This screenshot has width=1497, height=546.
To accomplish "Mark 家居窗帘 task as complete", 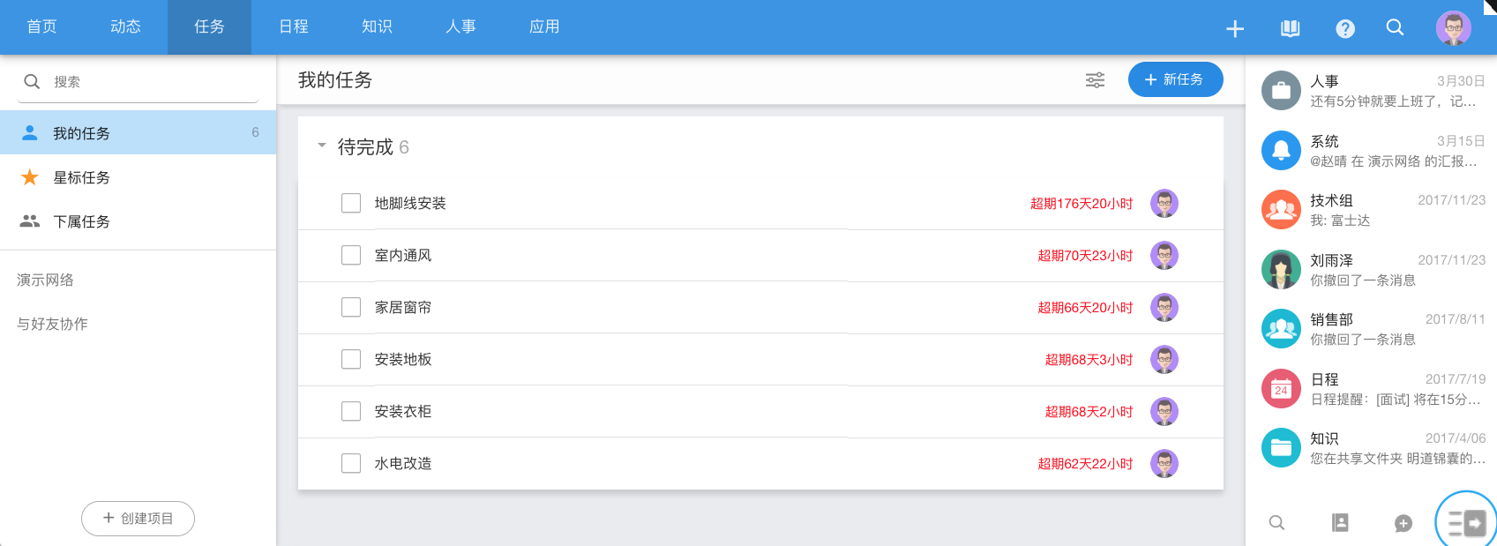I will pos(351,307).
